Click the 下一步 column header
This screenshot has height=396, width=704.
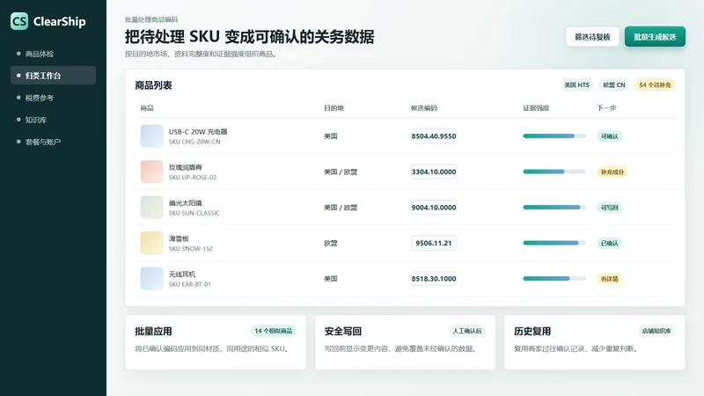[606, 107]
